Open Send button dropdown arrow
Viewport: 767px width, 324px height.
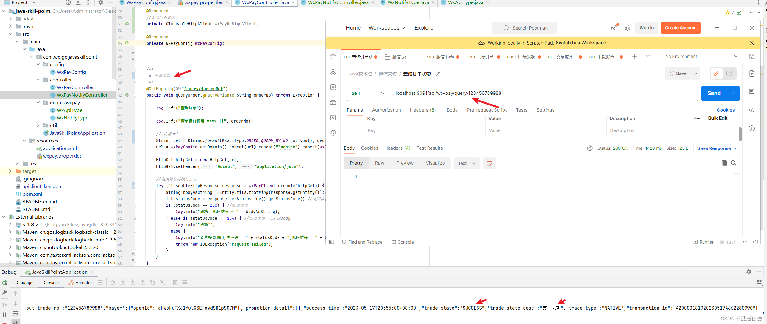[x=733, y=93]
